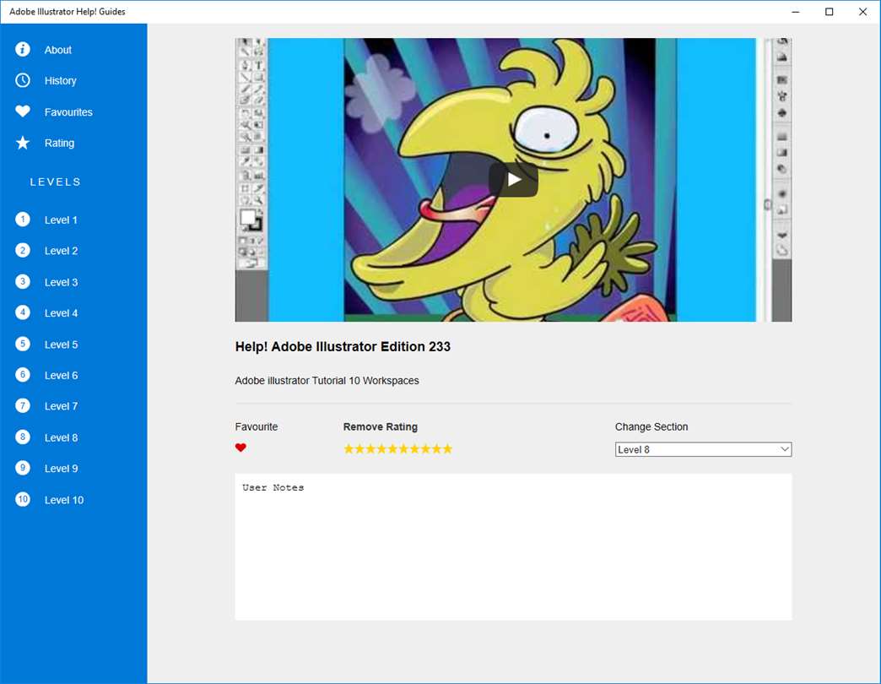Select the Level 4 number badge
Viewport: 881px width, 684px height.
pos(23,312)
